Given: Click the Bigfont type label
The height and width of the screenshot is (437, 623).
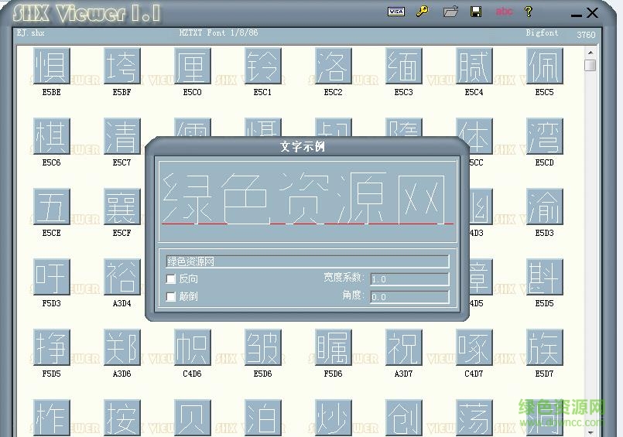Looking at the screenshot, I should (x=542, y=32).
